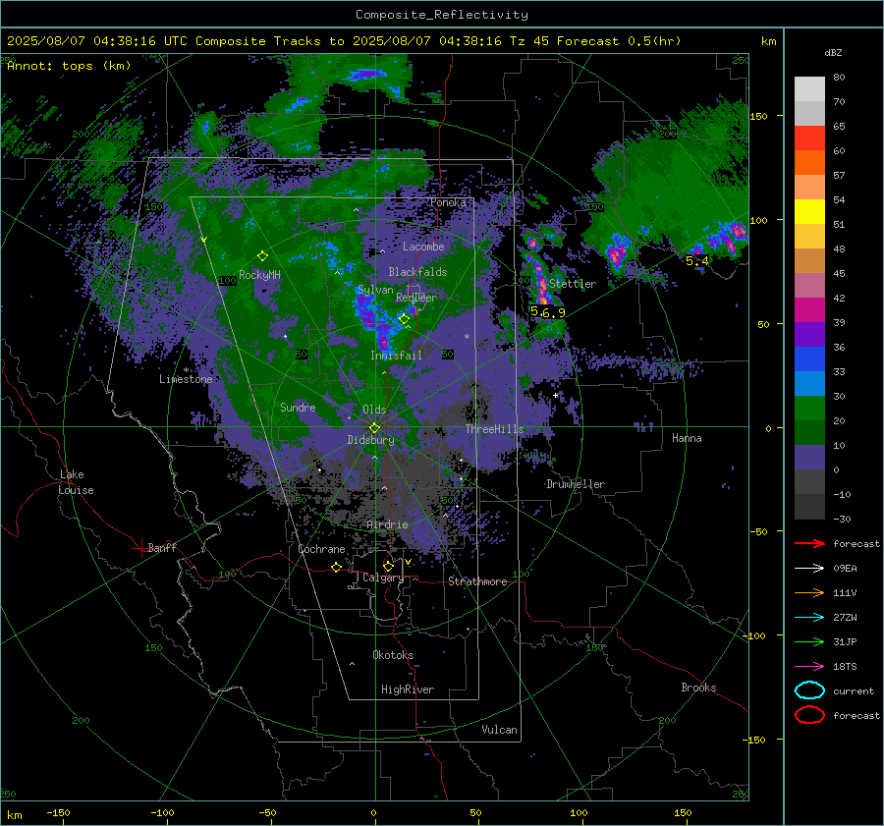The image size is (884, 826).
Task: Pick the purple 10 dBZ color swatch
Action: (809, 457)
